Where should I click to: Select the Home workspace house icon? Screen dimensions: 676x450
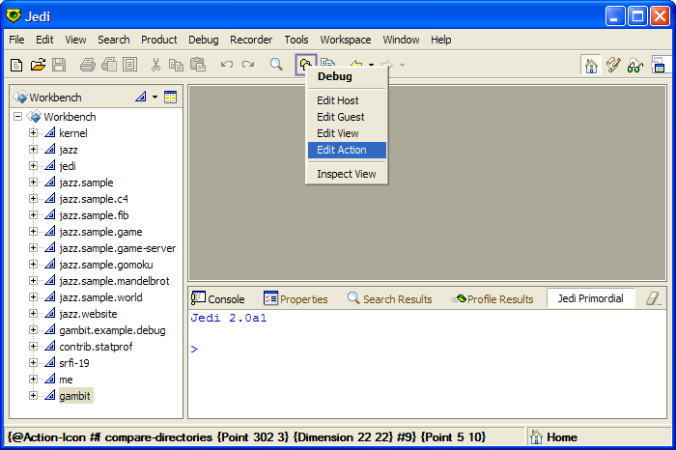591,66
